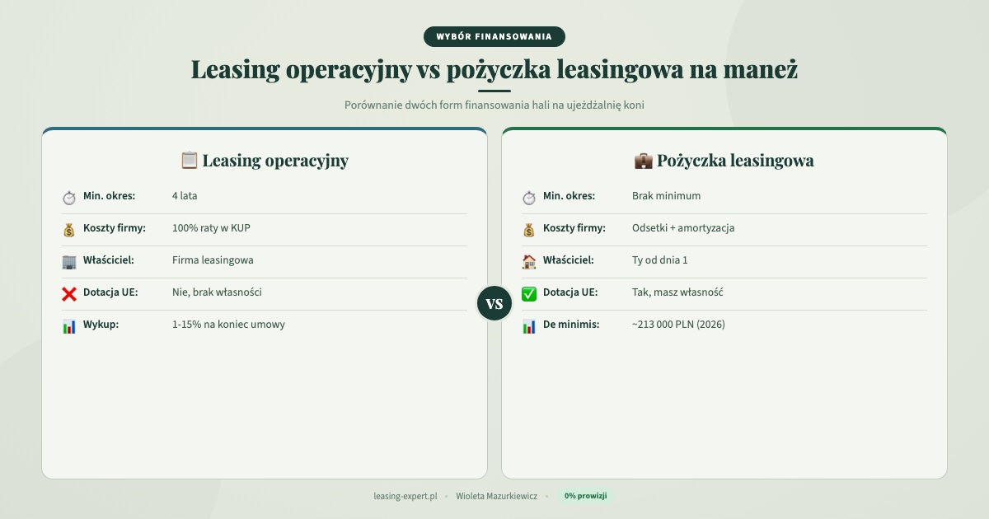Click the WYBÓR FINANSOWANIA badge
The height and width of the screenshot is (519, 989).
pyautogui.click(x=494, y=36)
